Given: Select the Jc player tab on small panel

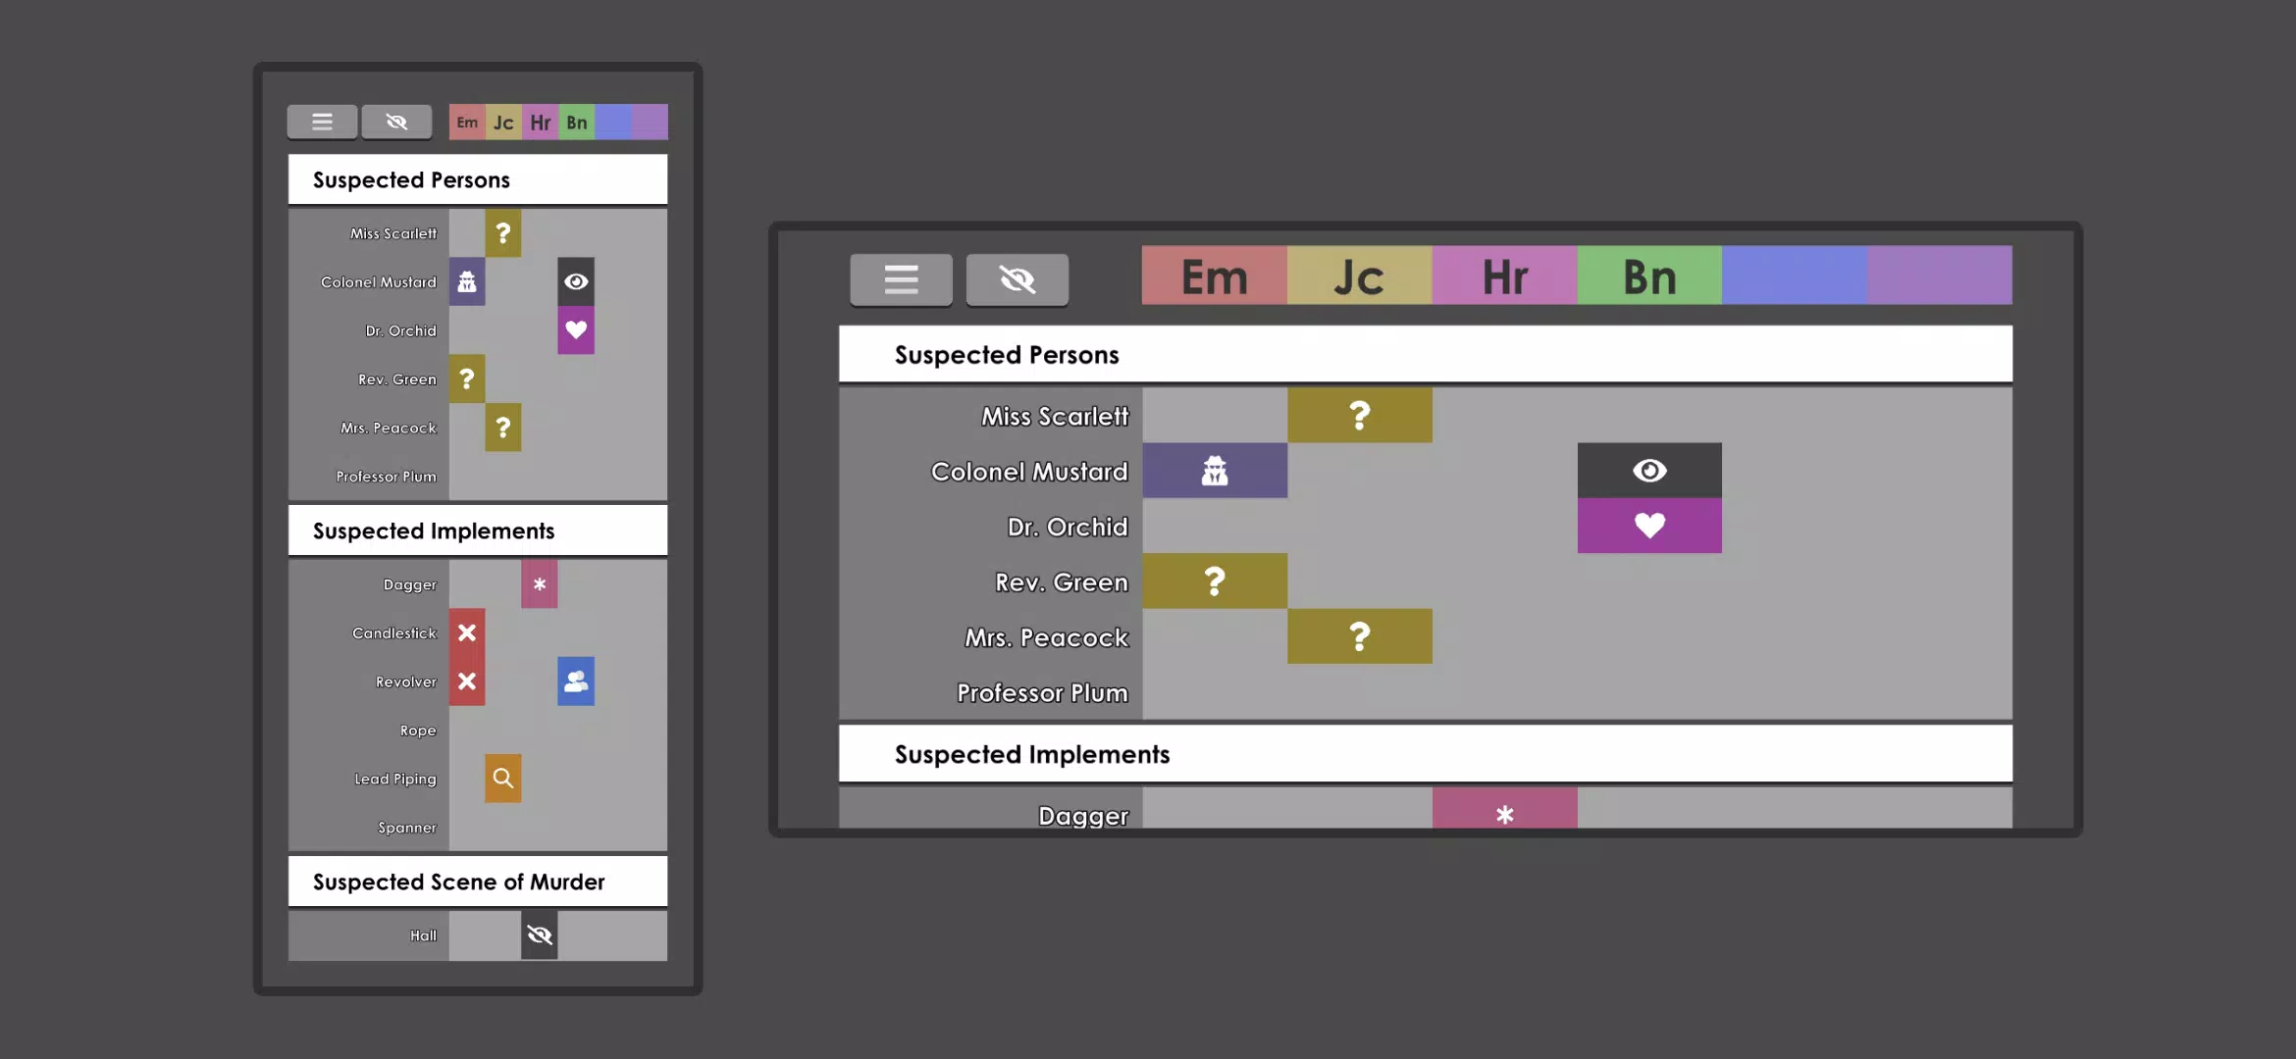Looking at the screenshot, I should coord(503,122).
